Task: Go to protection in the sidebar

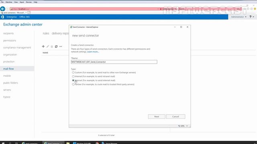Action: pos(9,62)
